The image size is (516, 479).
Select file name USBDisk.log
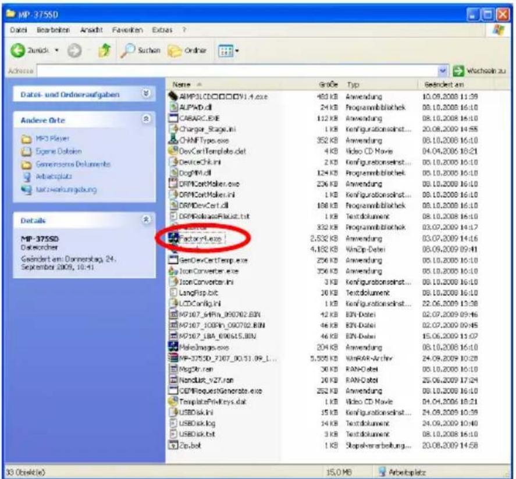click(x=197, y=423)
